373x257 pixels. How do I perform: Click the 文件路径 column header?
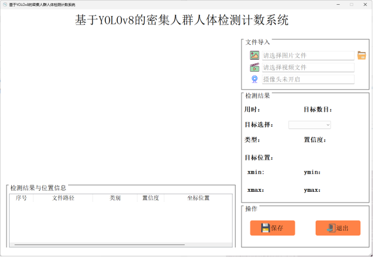tap(63, 198)
